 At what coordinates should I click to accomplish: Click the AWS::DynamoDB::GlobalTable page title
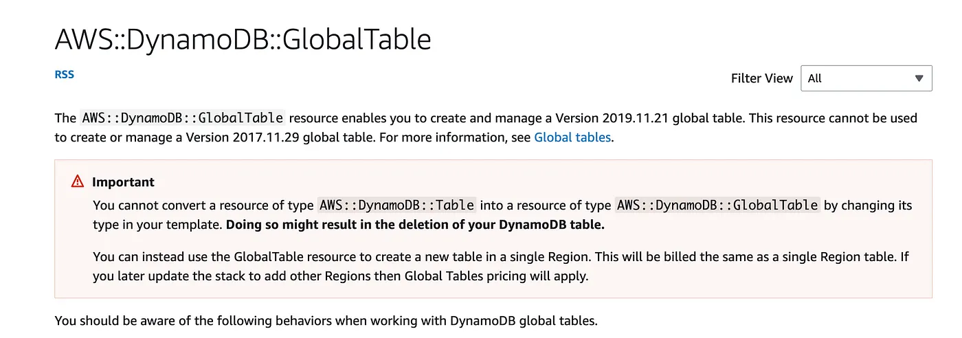243,39
